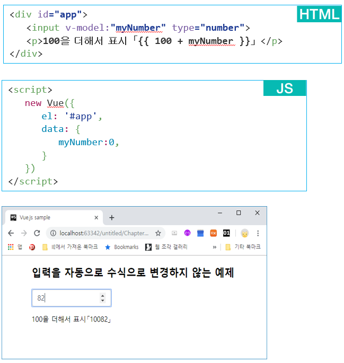Increase number with stepper up arrow
The height and width of the screenshot is (363, 344).
[102, 296]
